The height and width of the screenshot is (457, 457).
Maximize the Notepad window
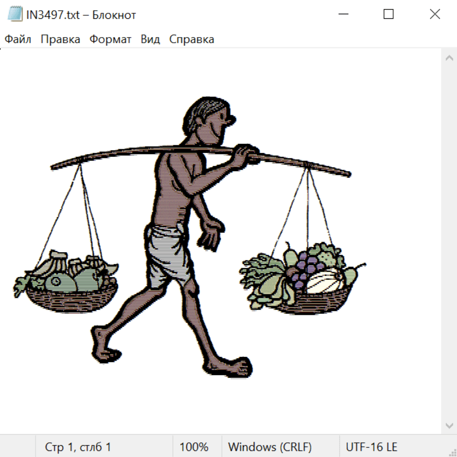coord(388,15)
